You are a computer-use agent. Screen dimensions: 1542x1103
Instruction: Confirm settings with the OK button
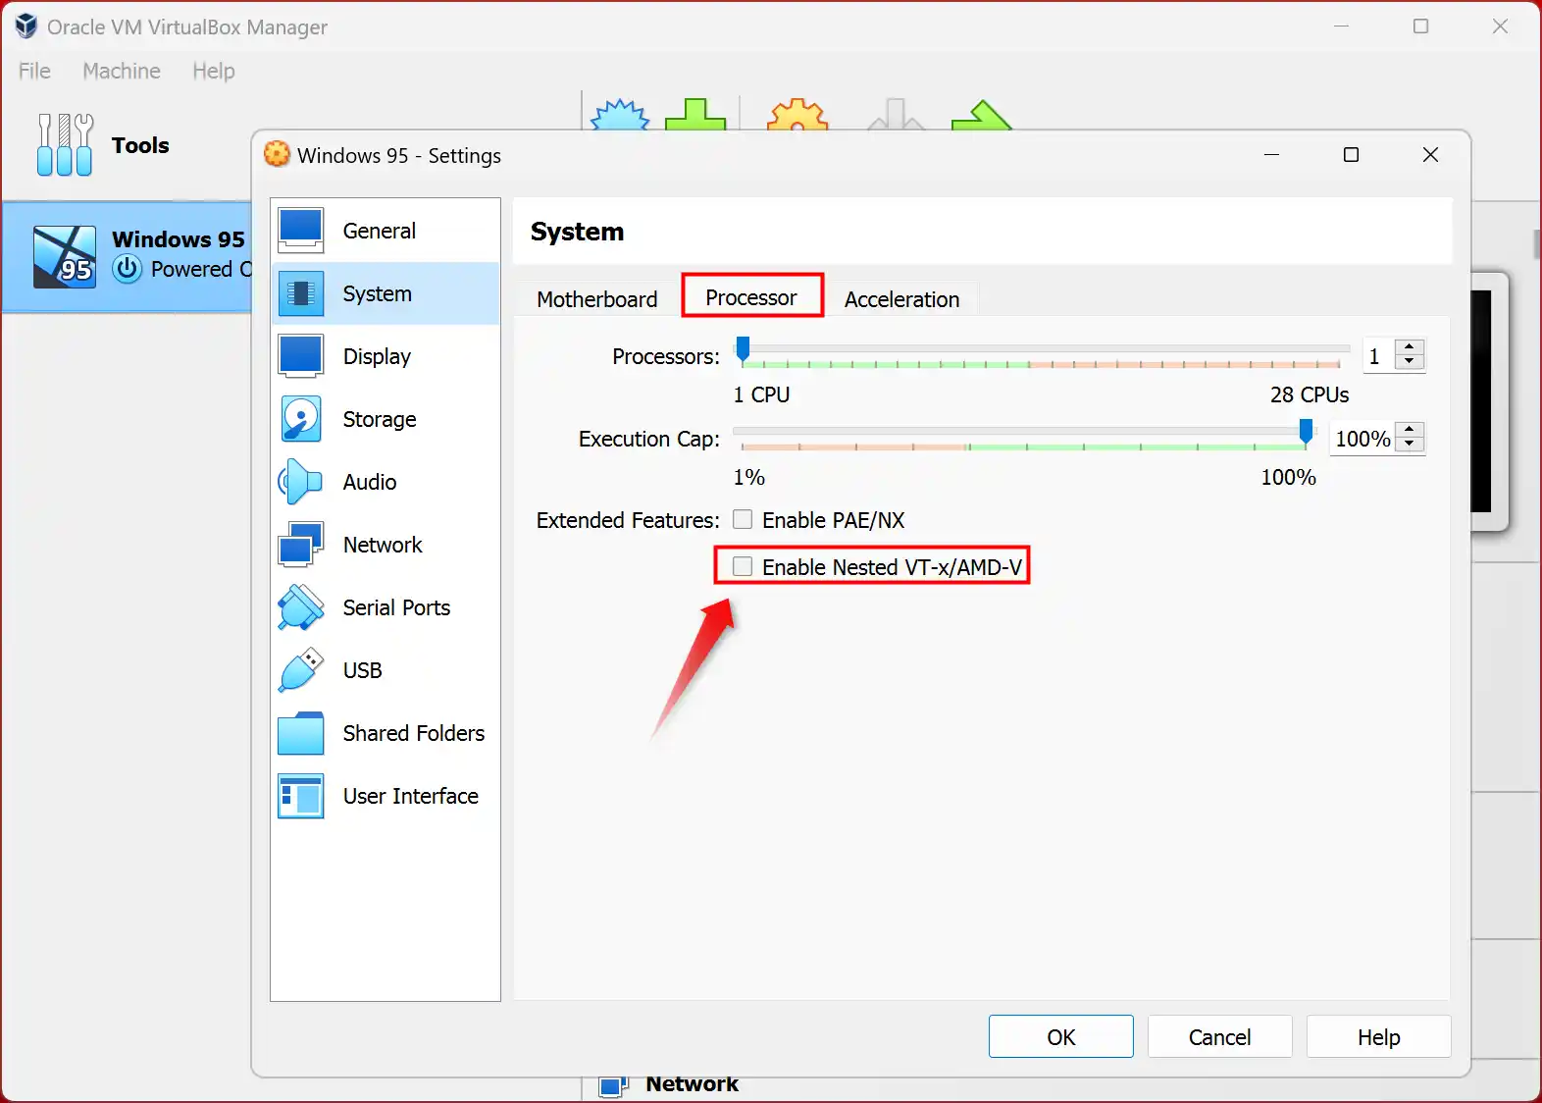[x=1061, y=1036]
